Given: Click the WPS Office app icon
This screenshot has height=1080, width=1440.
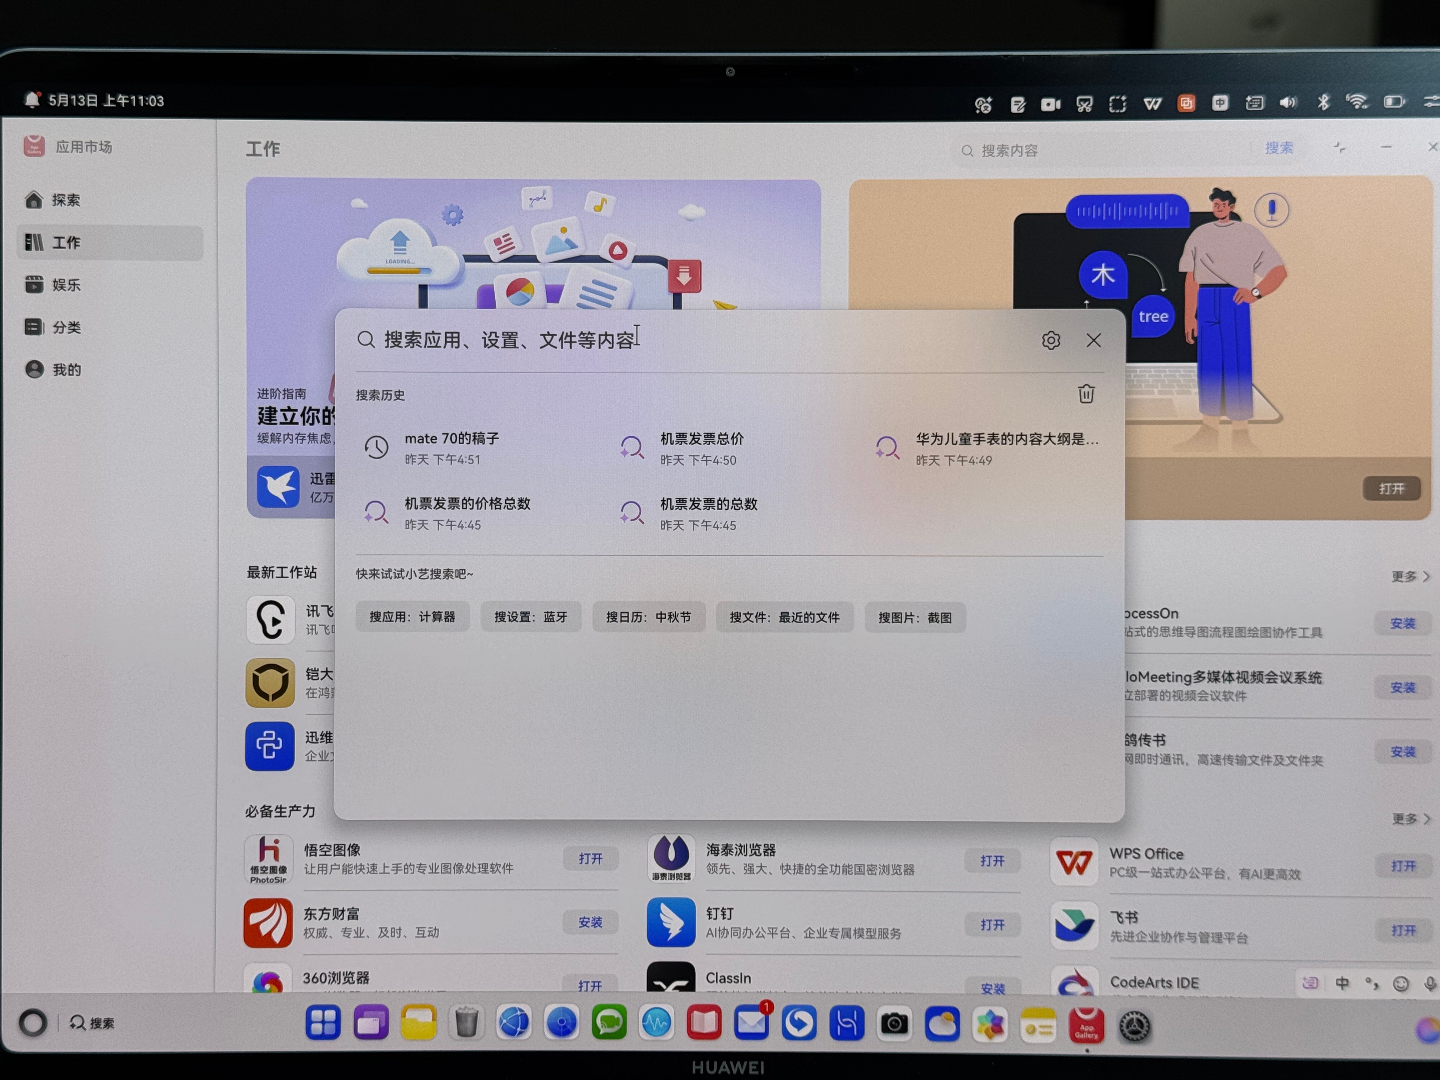Looking at the screenshot, I should tap(1074, 862).
